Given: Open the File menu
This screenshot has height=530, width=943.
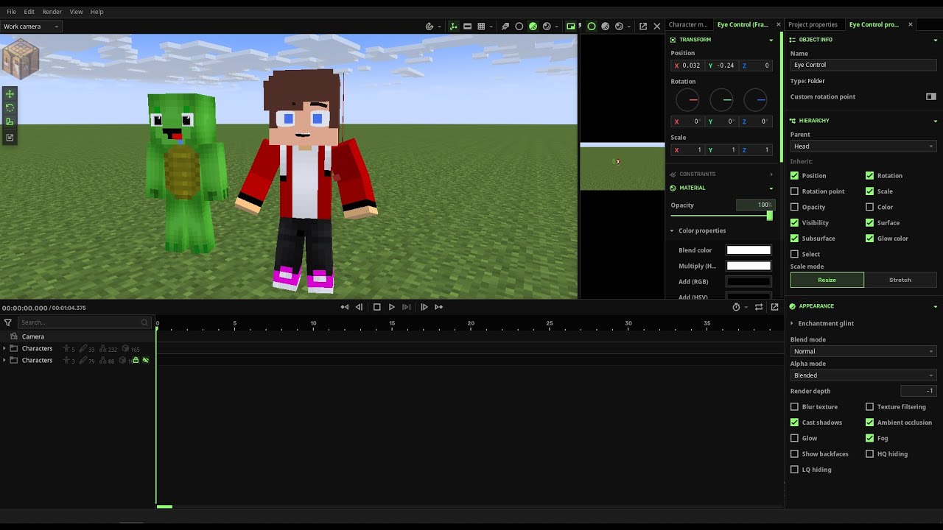Looking at the screenshot, I should (x=11, y=12).
